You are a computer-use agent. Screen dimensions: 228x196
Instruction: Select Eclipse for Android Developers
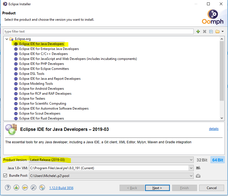[x=42, y=89]
